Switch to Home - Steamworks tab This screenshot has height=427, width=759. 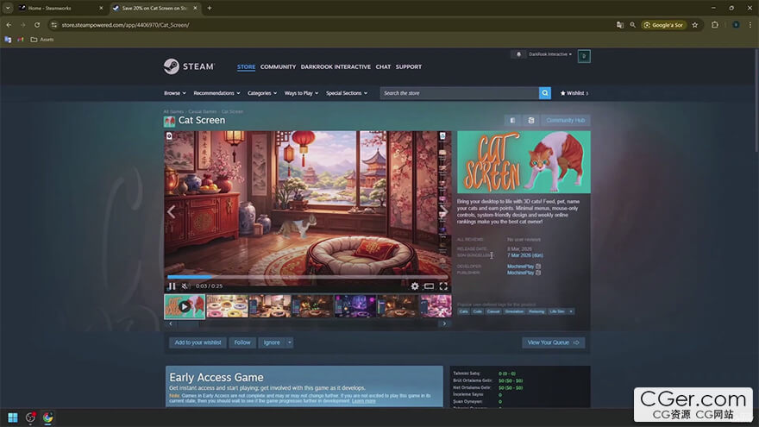click(x=61, y=8)
